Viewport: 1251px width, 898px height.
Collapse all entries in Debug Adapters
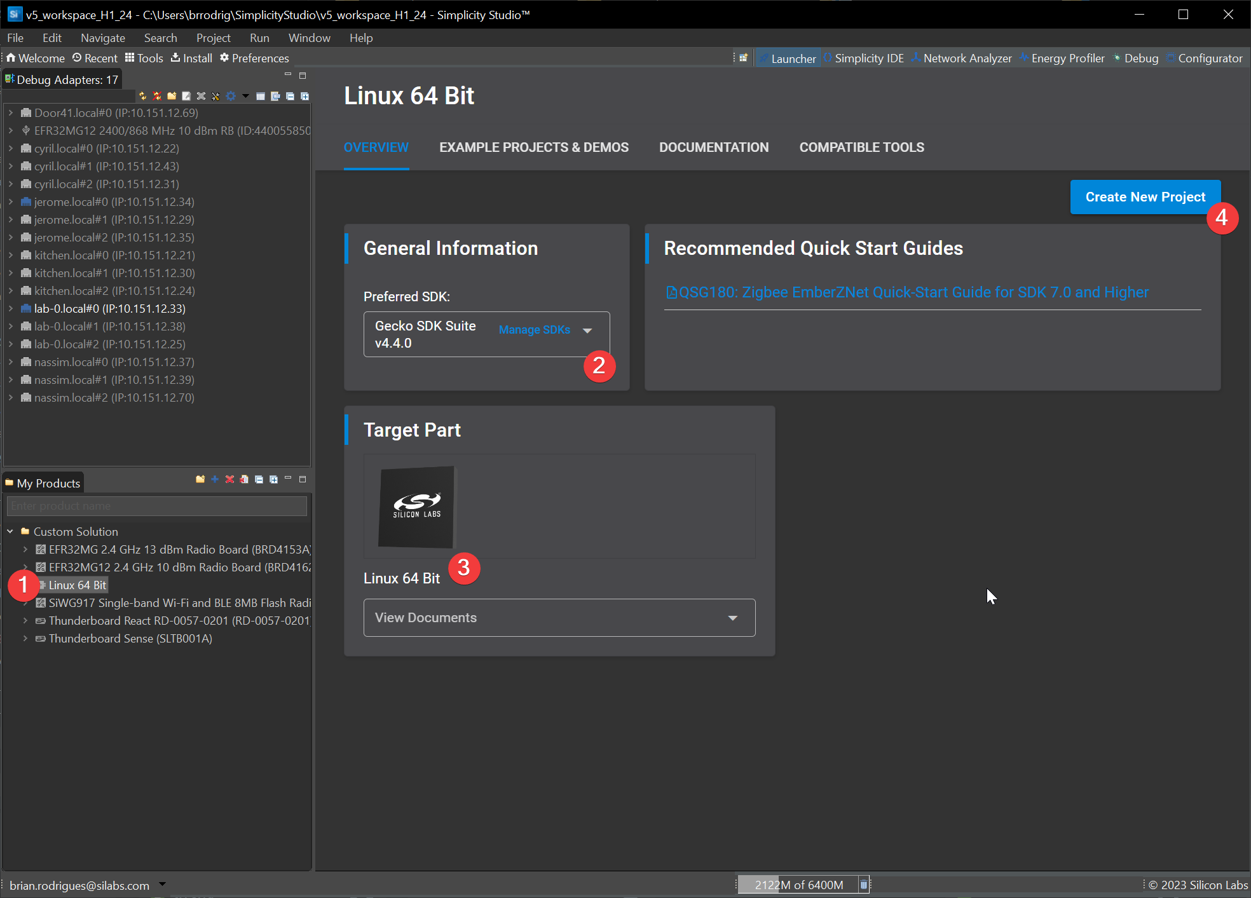[290, 96]
